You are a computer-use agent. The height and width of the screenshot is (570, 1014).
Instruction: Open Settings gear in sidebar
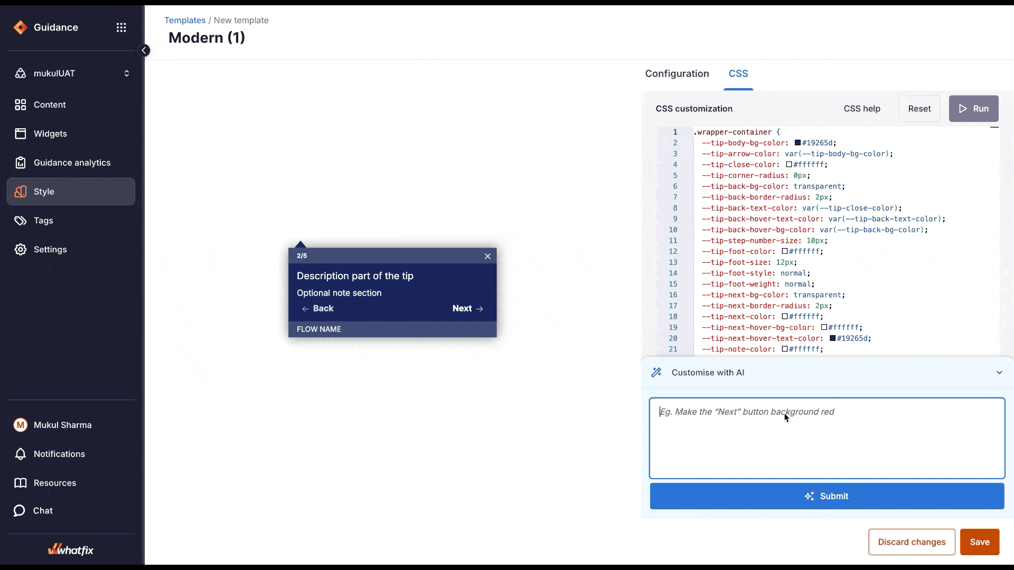21,250
